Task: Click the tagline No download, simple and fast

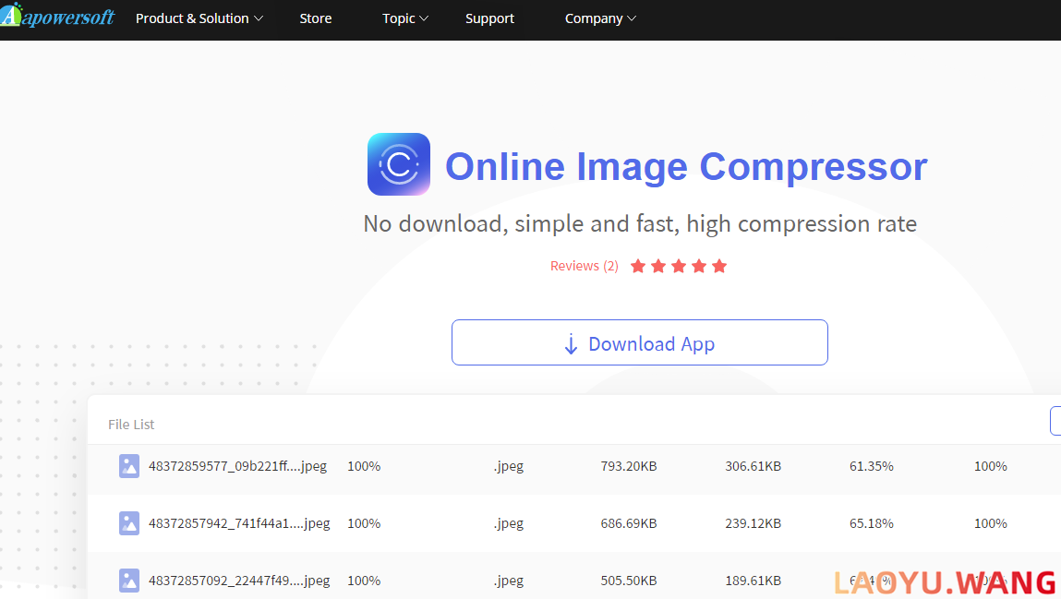Action: (x=640, y=223)
